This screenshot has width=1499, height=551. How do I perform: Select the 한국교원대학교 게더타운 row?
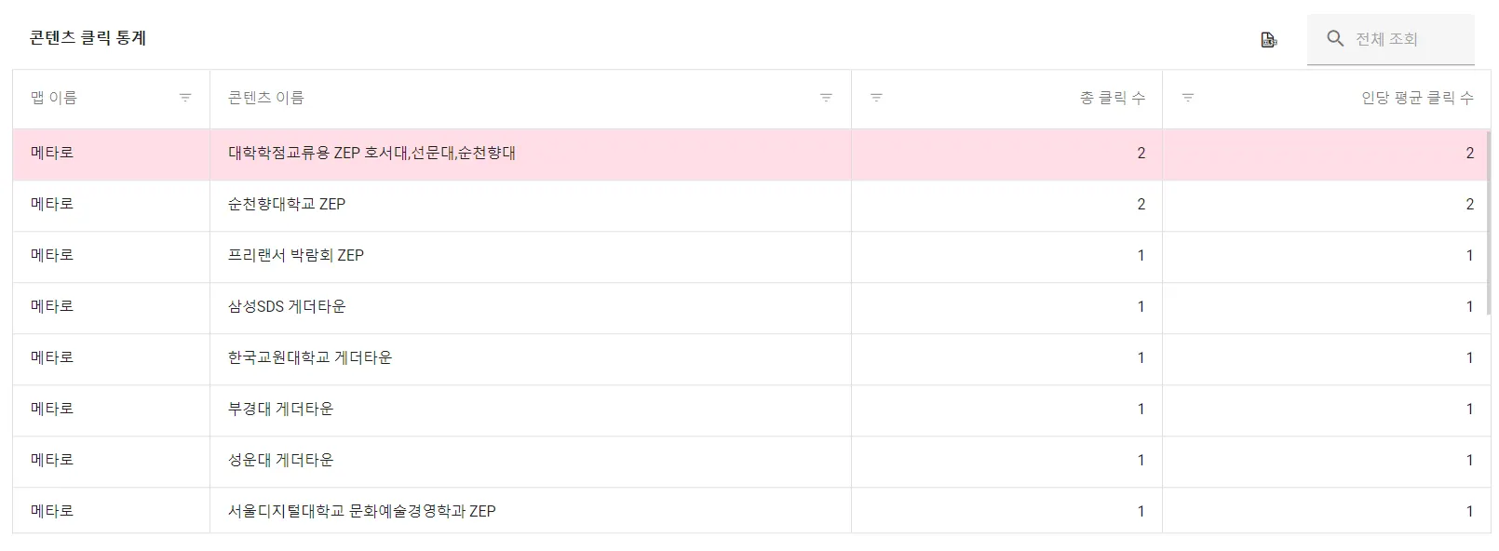[310, 357]
